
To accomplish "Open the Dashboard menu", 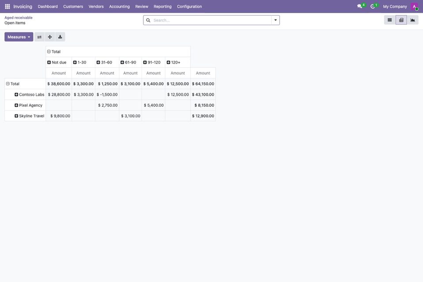I will 48,7.
